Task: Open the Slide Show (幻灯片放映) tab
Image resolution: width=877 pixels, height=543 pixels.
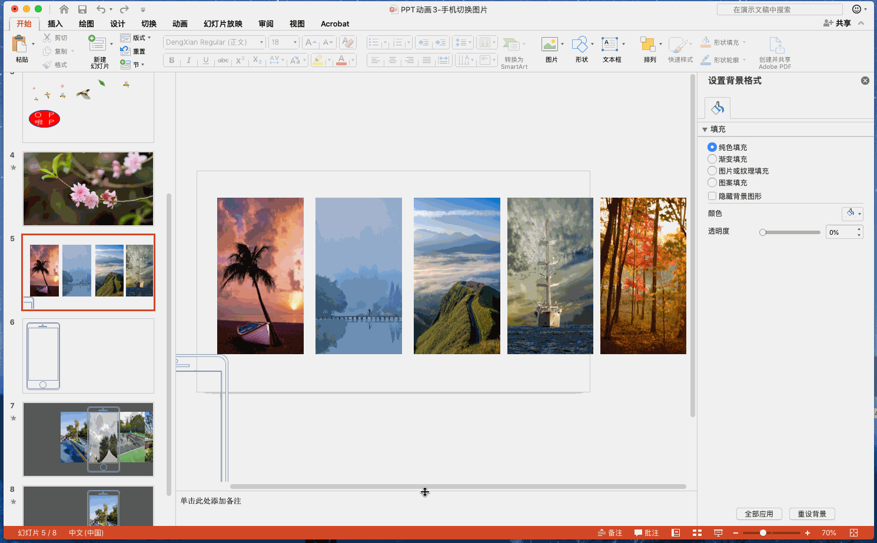Action: pos(222,24)
